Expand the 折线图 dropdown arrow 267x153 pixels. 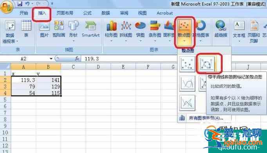(126, 41)
